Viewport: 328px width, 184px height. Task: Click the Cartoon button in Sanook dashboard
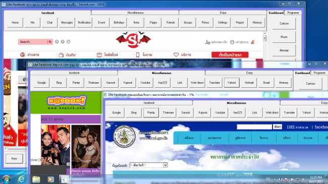click(x=284, y=23)
